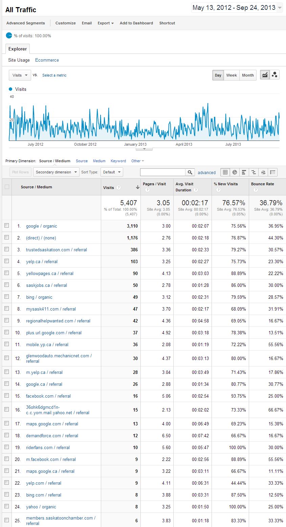Toggle the select-all checkbox in table header

coord(7,187)
